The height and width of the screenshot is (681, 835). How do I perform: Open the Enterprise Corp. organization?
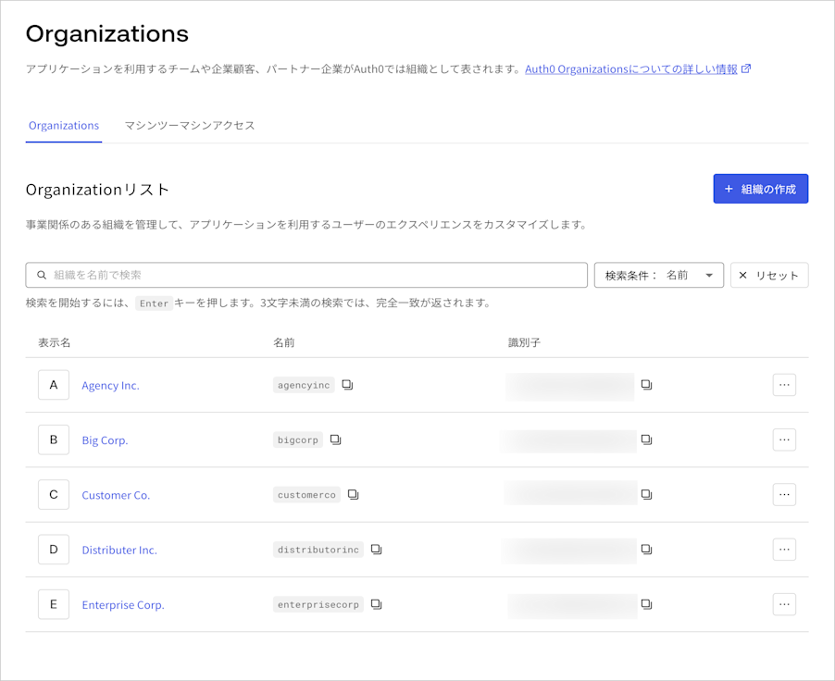(x=123, y=605)
